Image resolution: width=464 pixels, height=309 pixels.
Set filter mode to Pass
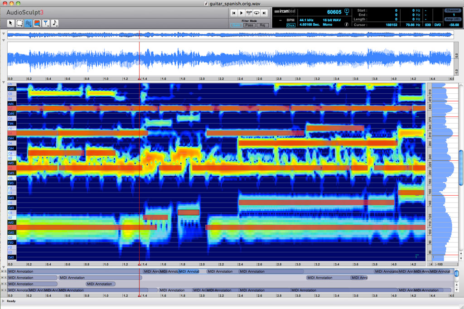[249, 25]
